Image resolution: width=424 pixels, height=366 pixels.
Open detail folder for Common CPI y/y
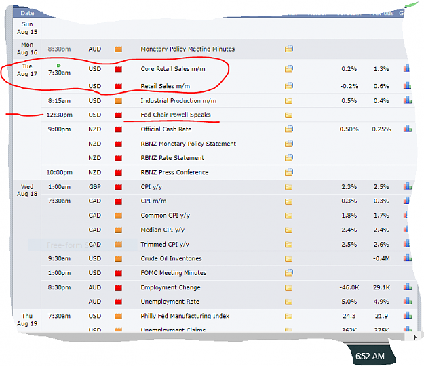coord(288,216)
